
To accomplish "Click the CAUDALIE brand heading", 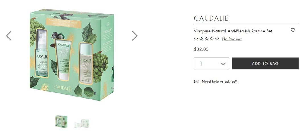I will point(211,18).
